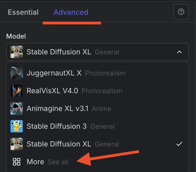
Task: Switch to the Essential tab
Action: coord(23,12)
